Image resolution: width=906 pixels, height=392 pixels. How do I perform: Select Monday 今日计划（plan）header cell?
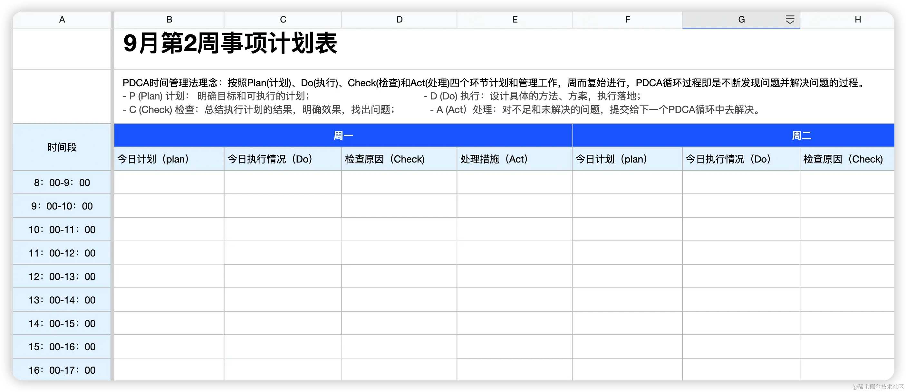tap(169, 159)
